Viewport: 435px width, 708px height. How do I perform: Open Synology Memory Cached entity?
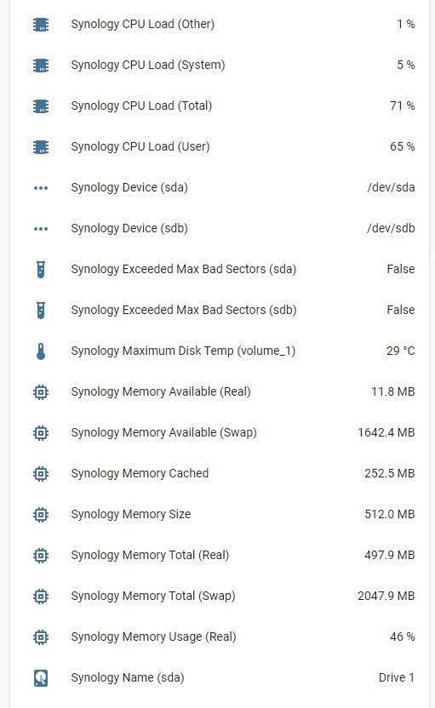point(220,474)
